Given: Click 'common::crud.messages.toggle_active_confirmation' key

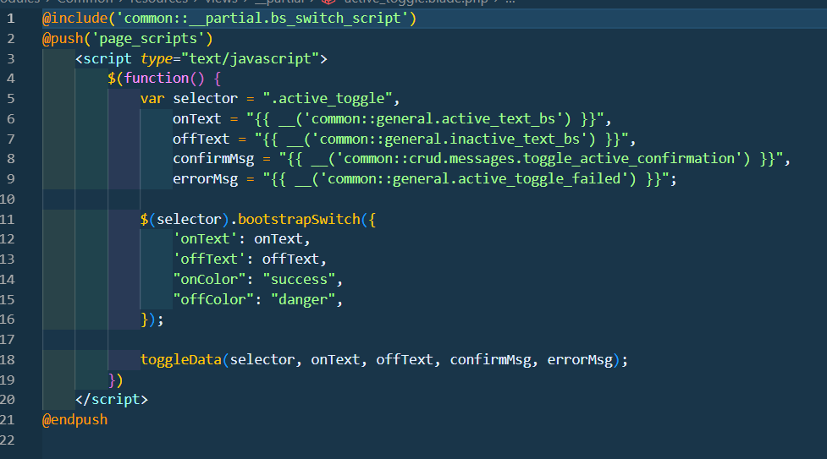Looking at the screenshot, I should pyautogui.click(x=539, y=159).
